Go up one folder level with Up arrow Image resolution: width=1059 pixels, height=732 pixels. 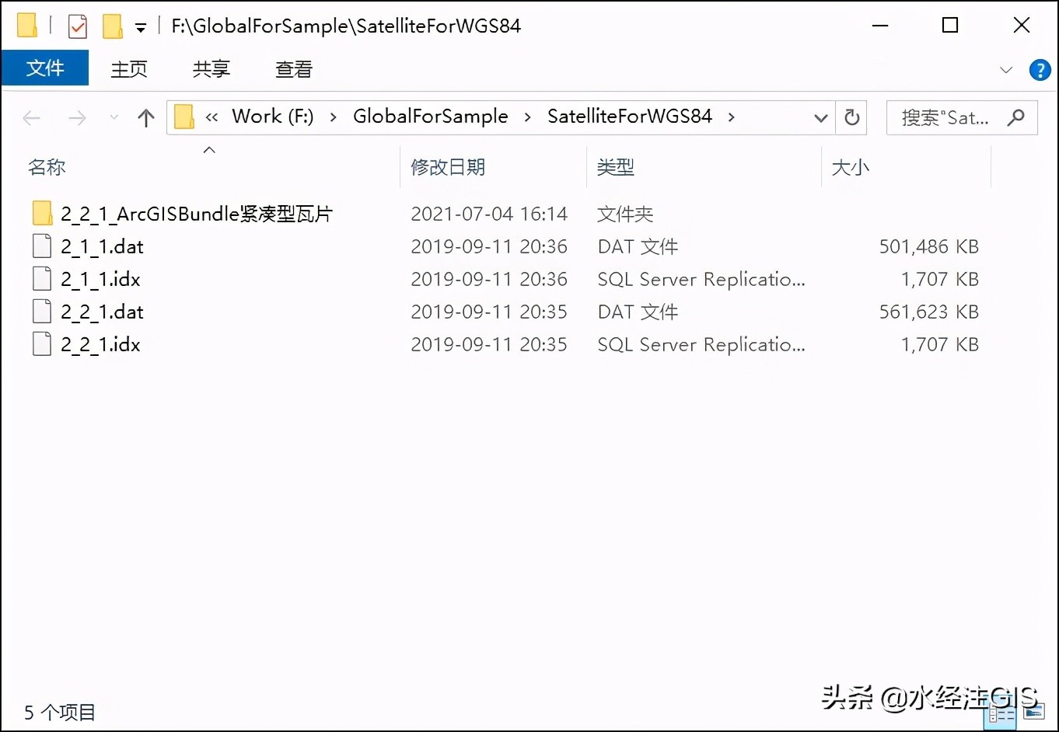point(145,118)
